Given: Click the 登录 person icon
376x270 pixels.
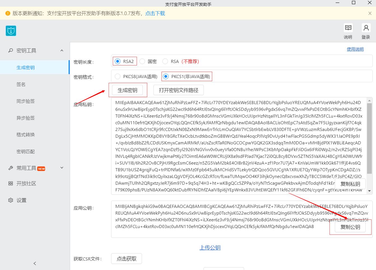Looking at the screenshot, I should click(x=366, y=27).
